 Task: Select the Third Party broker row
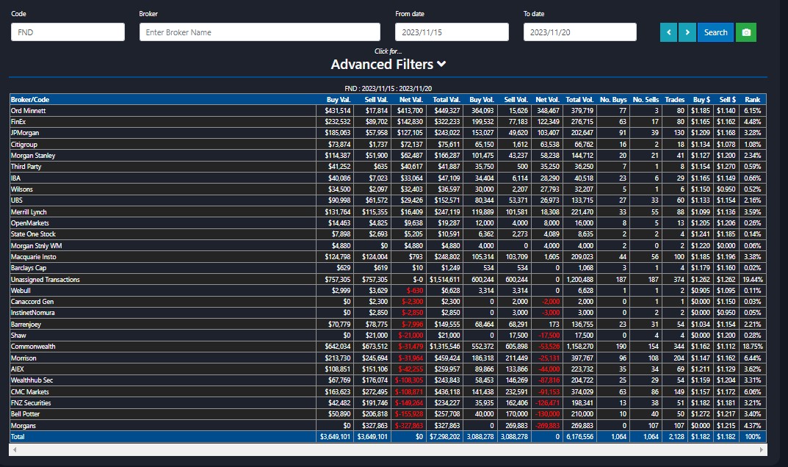(x=388, y=167)
